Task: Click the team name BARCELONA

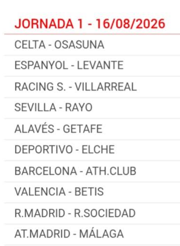Action: click(45, 171)
